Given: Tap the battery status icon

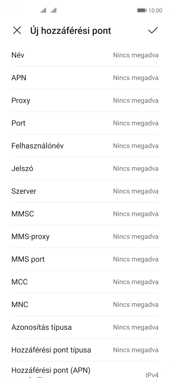Looking at the screenshot, I should [142, 10].
